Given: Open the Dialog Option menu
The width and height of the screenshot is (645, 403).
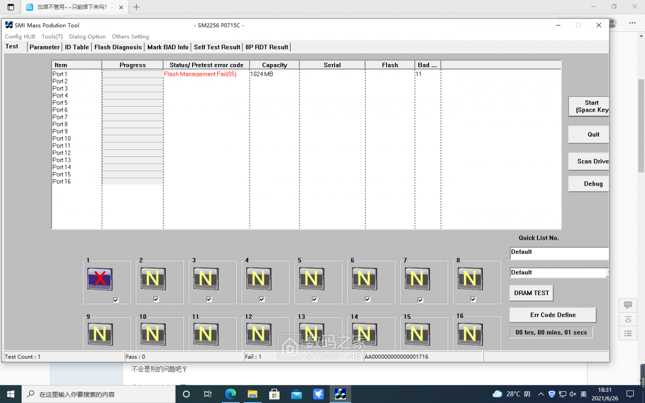Looking at the screenshot, I should click(87, 36).
